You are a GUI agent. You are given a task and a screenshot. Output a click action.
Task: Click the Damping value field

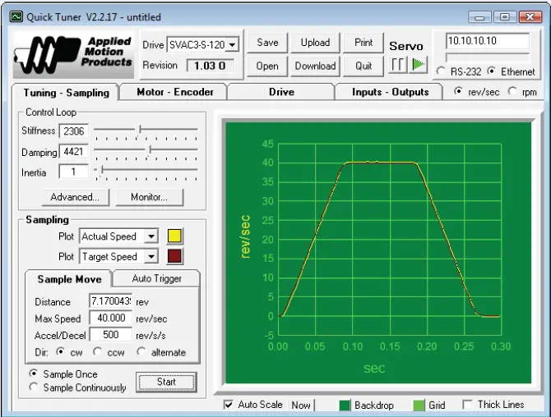(74, 152)
